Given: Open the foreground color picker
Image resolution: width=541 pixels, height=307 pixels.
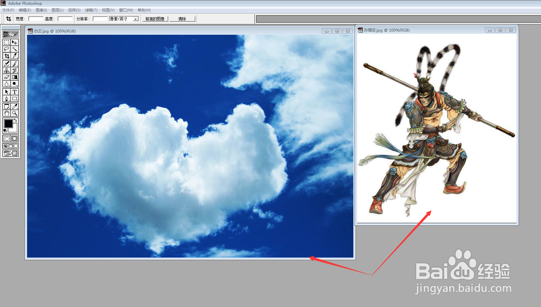Looking at the screenshot, I should click(x=8, y=123).
